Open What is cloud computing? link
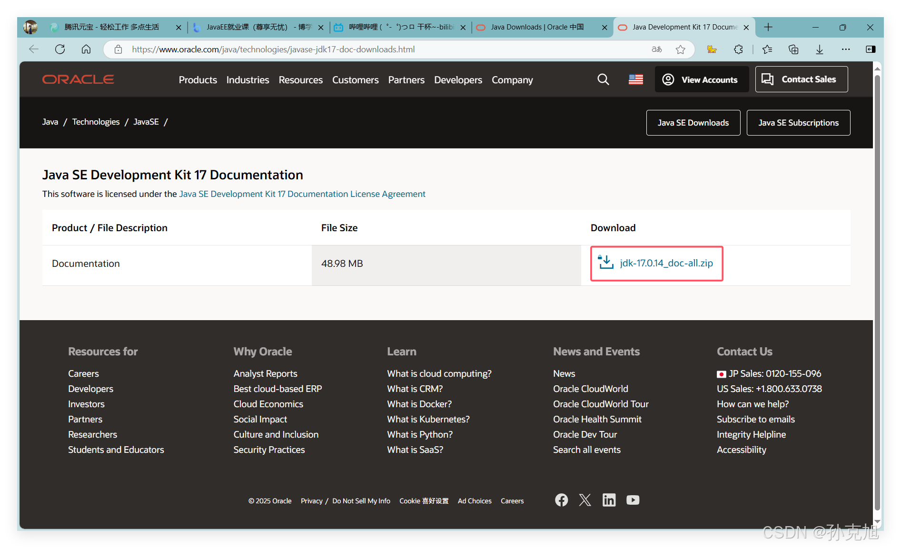This screenshot has height=548, width=901. [x=439, y=374]
